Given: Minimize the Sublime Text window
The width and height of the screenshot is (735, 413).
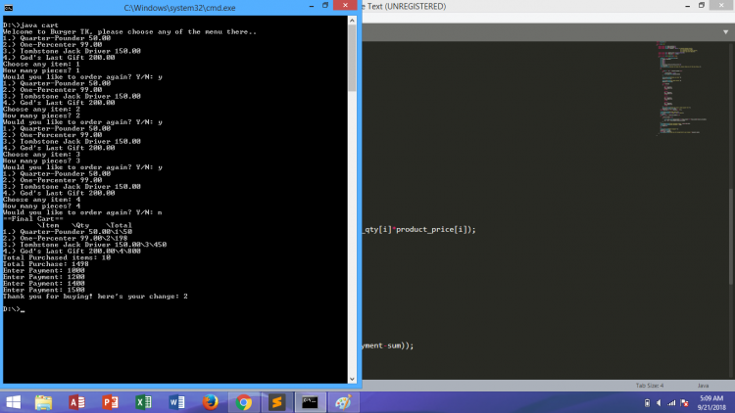Looking at the screenshot, I should point(687,6).
